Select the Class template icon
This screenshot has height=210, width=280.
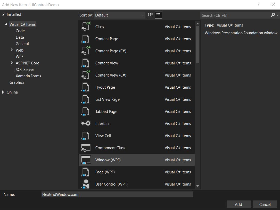[86, 27]
